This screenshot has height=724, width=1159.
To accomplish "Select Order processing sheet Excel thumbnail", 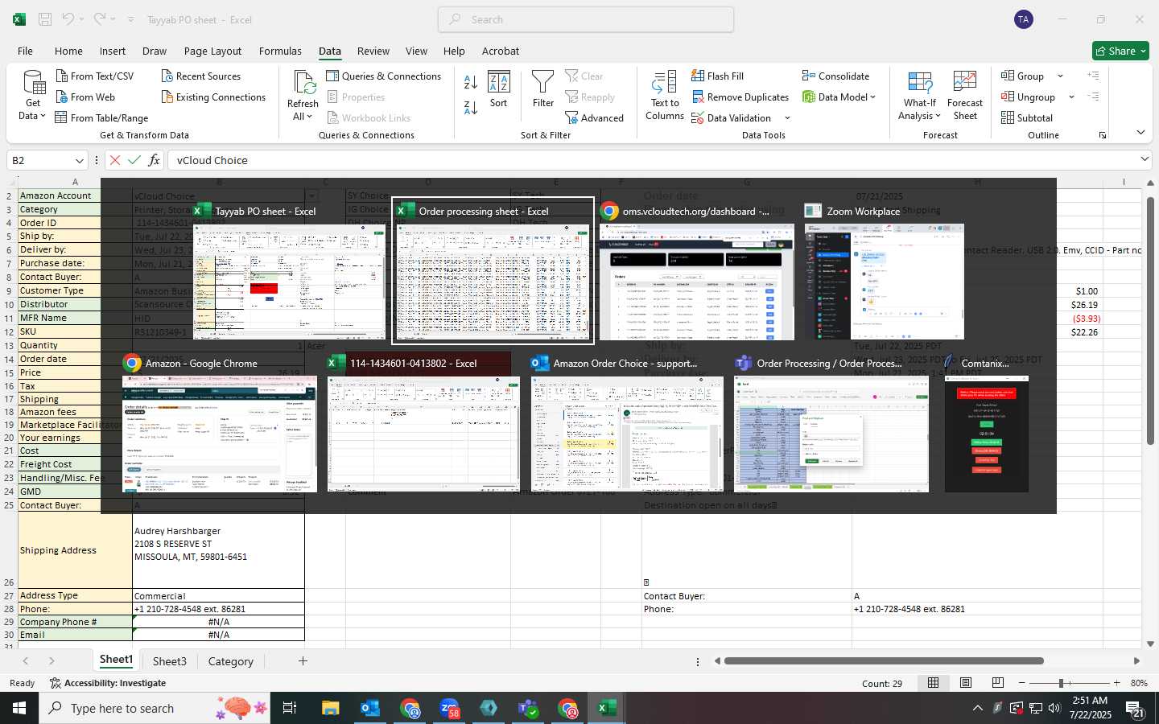I will 493,271.
